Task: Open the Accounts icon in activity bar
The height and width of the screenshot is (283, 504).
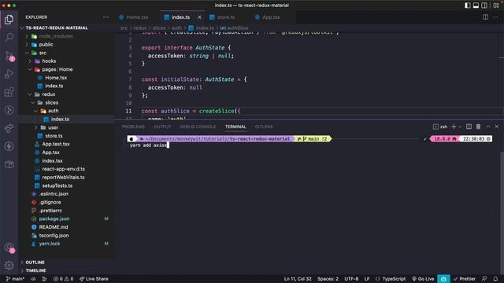Action: (9, 248)
